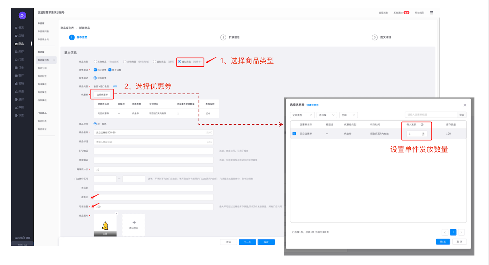
Task: Open the 券归属 dropdown filter
Action: [327, 115]
